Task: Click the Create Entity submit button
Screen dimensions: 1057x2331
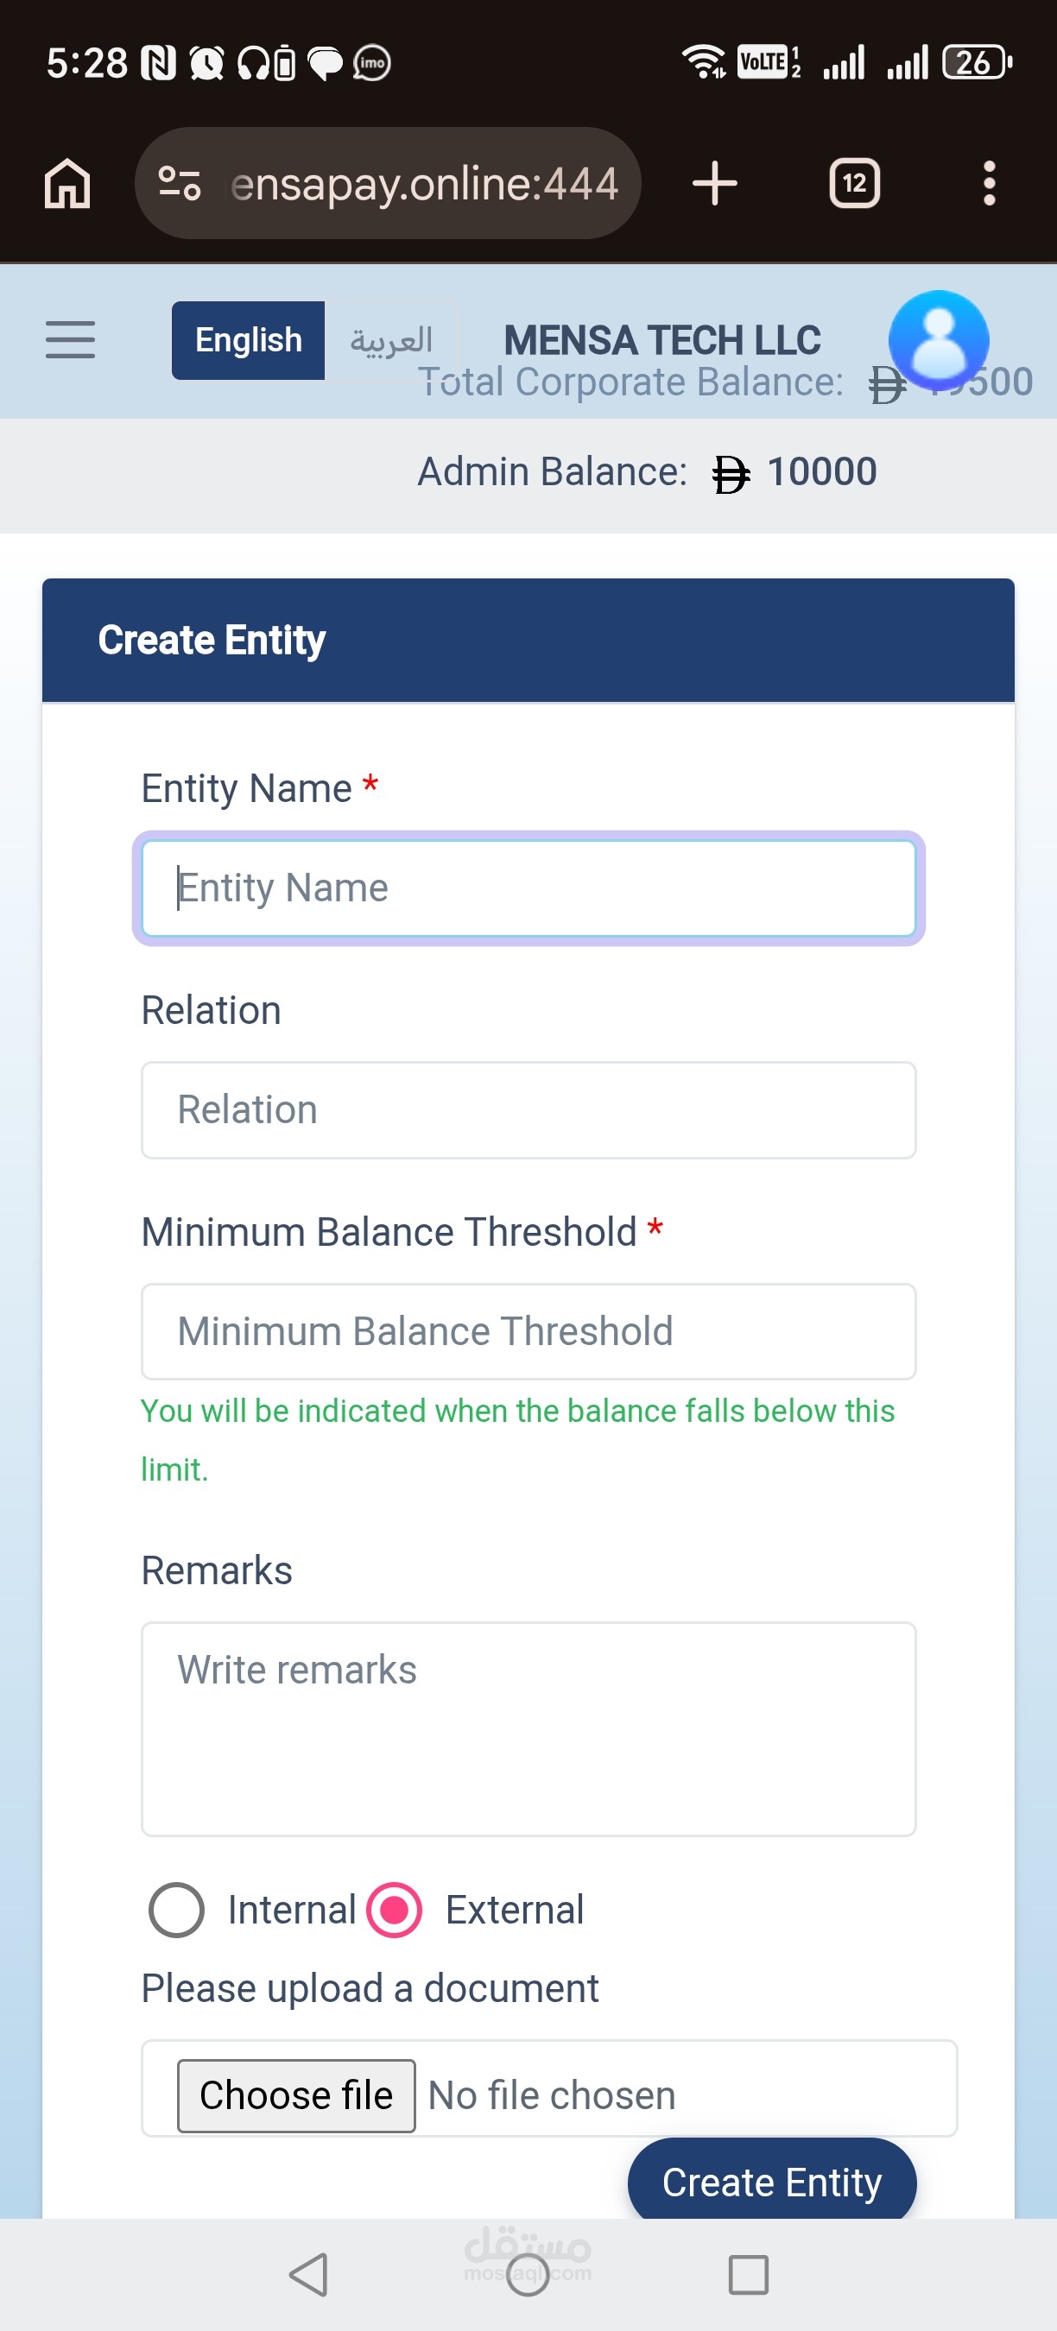Action: click(772, 2181)
